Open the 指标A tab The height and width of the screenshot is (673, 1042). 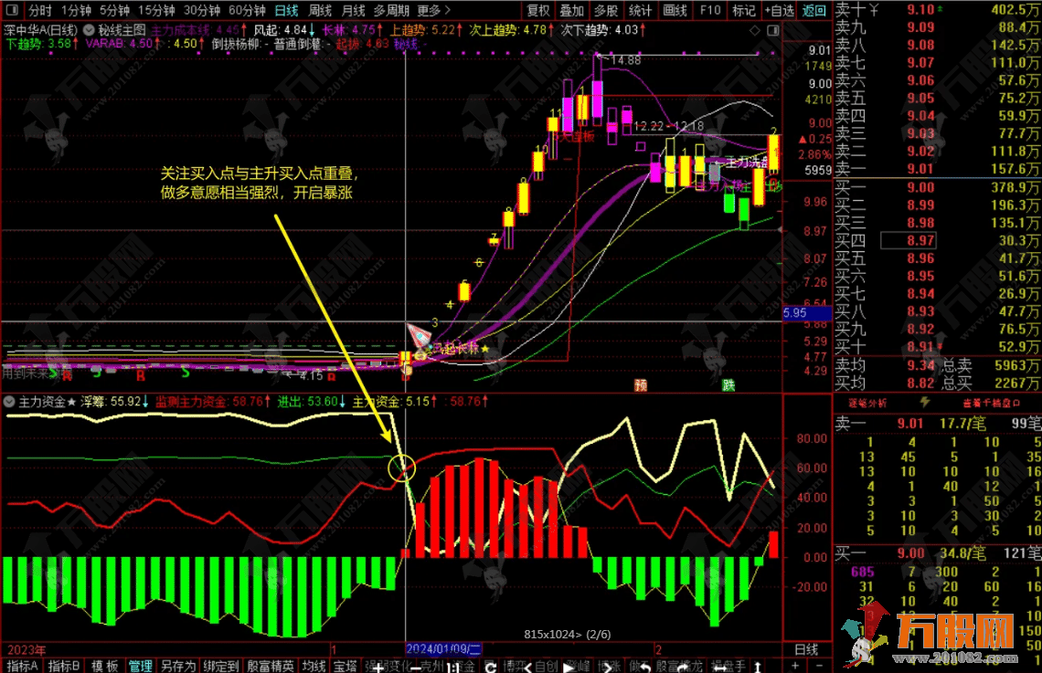(22, 666)
